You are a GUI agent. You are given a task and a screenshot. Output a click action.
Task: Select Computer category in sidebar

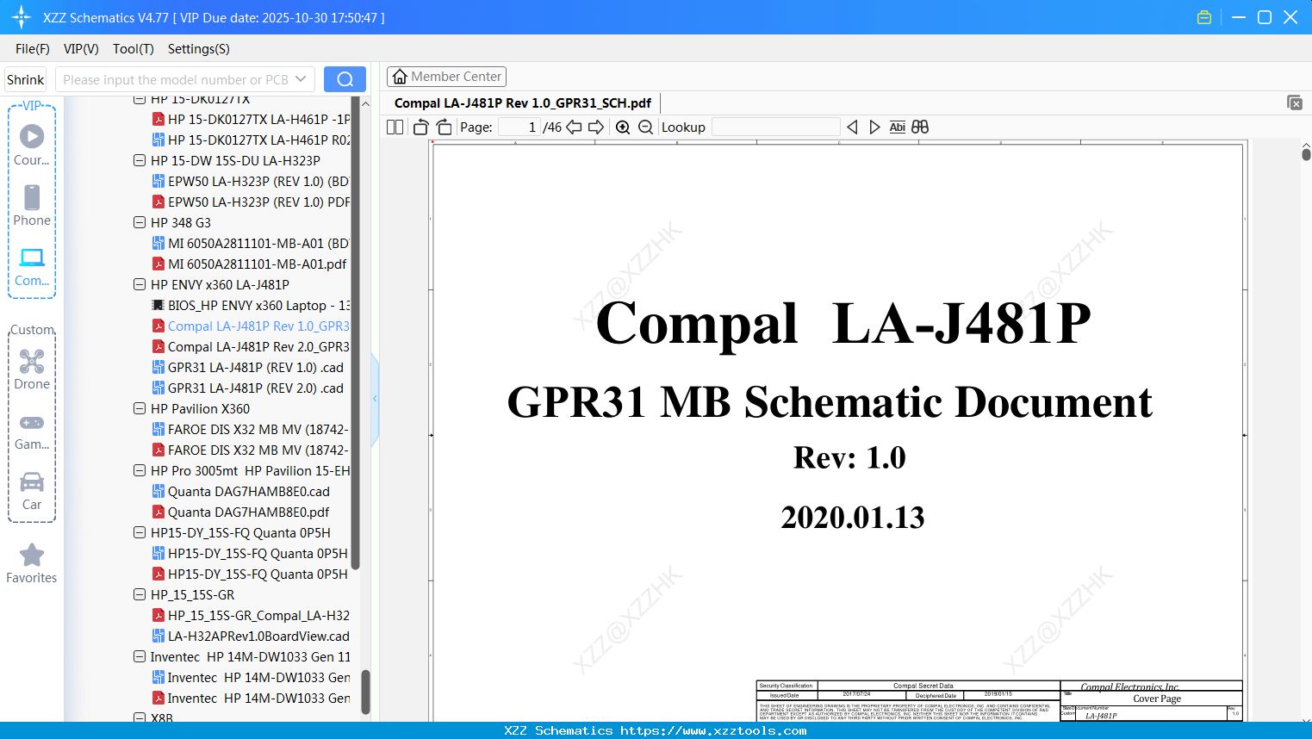point(32,266)
